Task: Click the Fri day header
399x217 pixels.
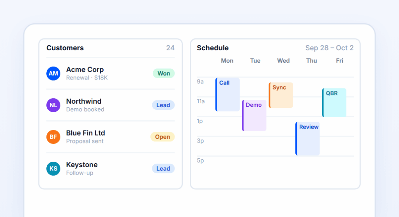Action: click(x=339, y=61)
